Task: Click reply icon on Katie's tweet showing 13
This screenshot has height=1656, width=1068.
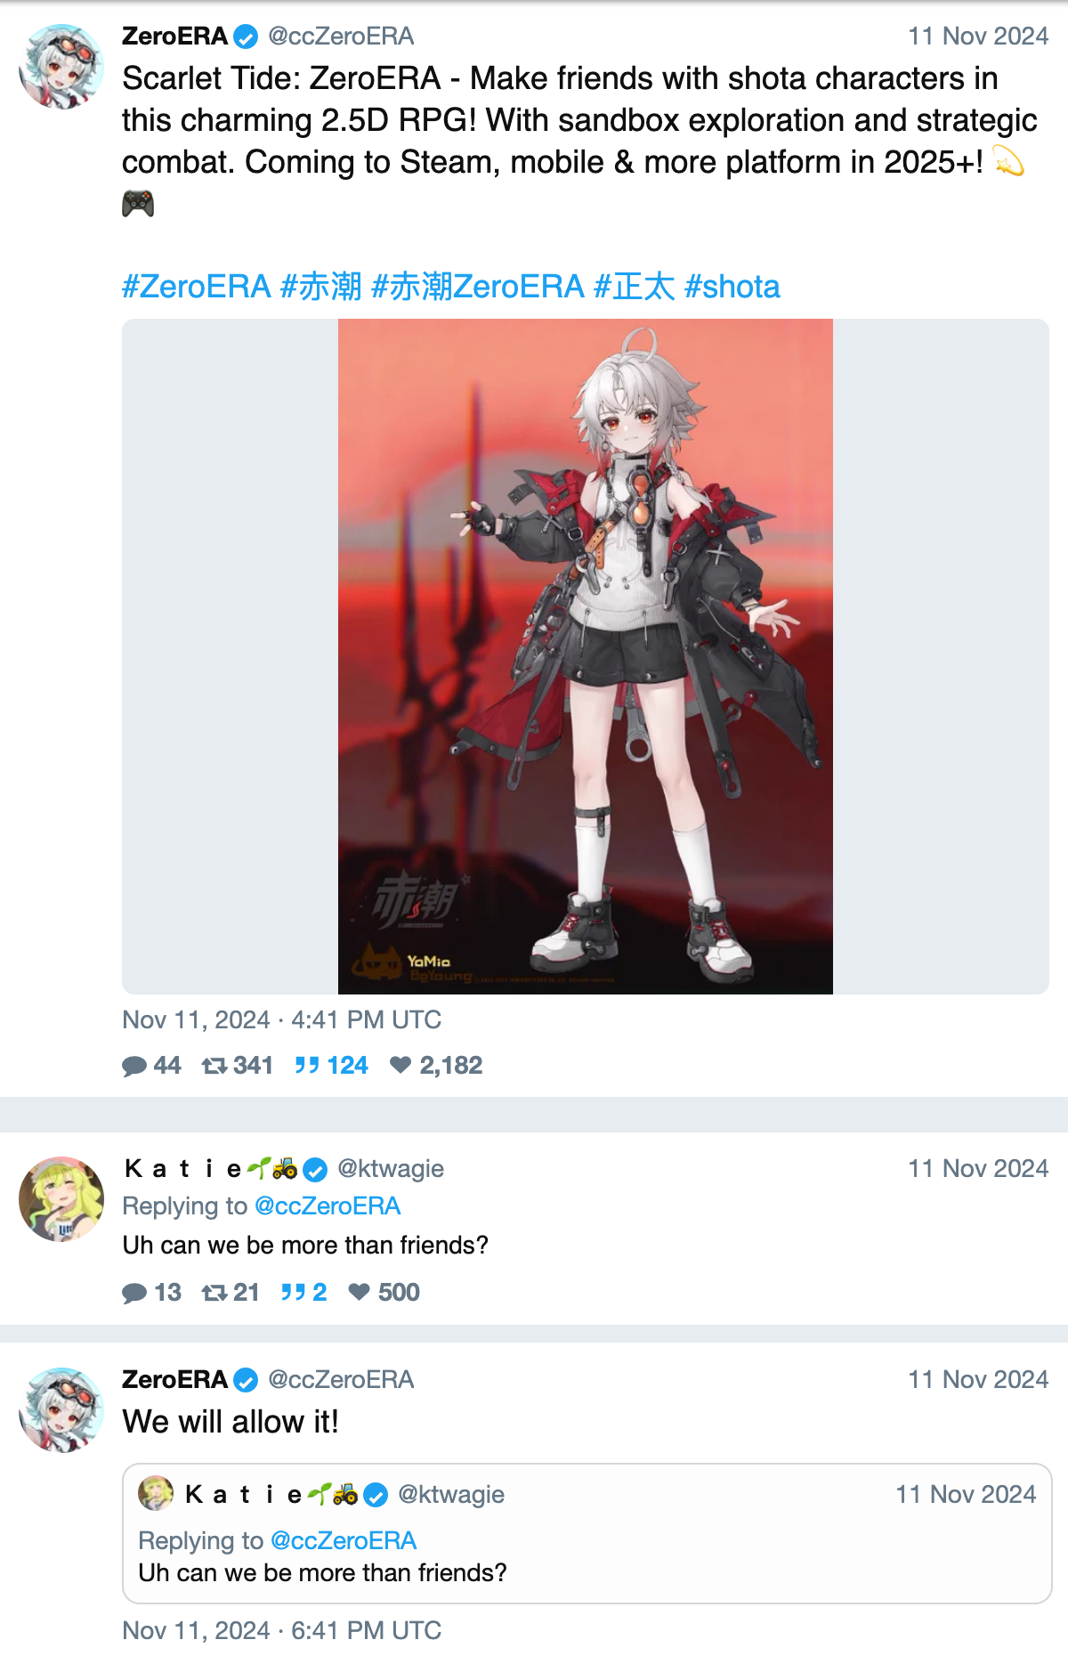Action: pyautogui.click(x=134, y=1293)
